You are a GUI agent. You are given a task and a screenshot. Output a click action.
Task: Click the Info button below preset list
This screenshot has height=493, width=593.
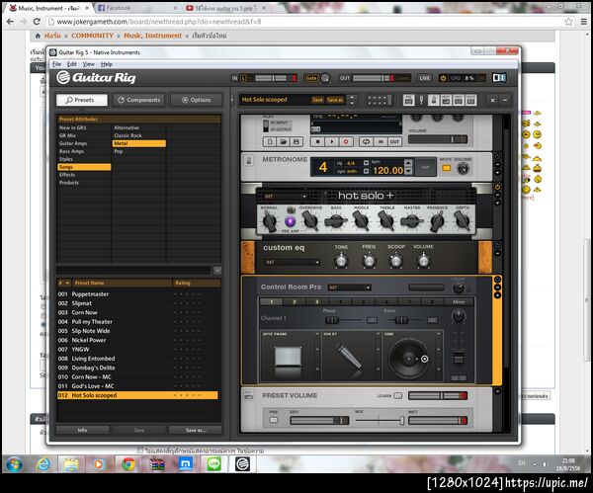(x=82, y=430)
